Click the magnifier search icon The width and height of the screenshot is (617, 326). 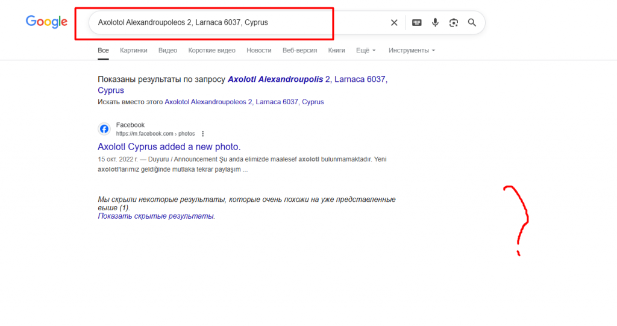pos(472,23)
